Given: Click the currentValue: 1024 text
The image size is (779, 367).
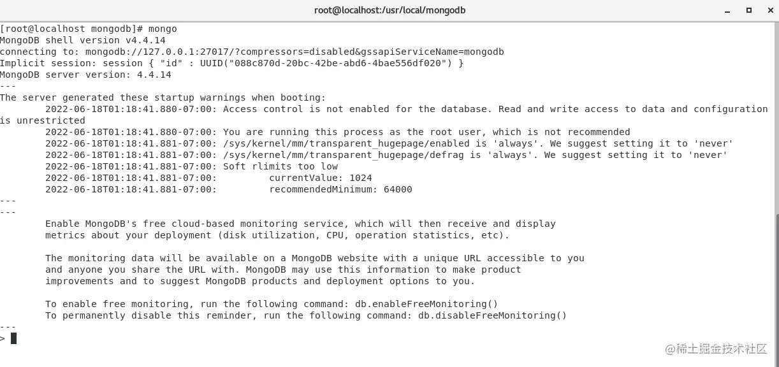Looking at the screenshot, I should point(321,178).
